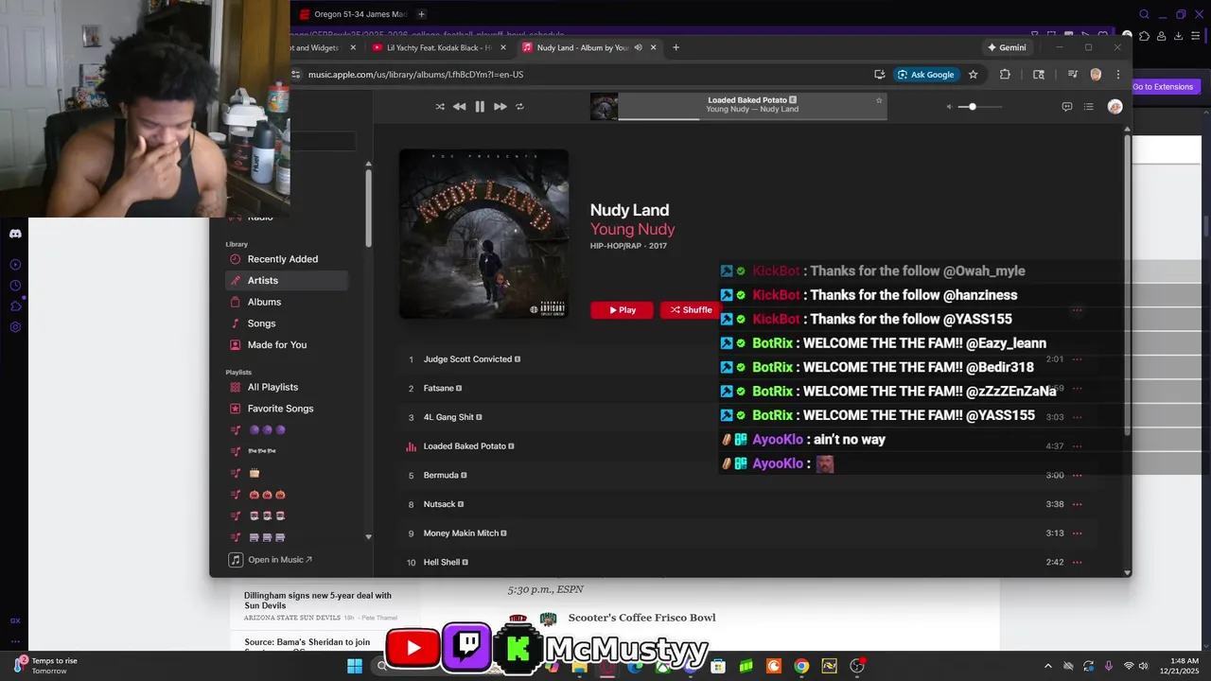Play track 4L Gang Shit
1211x681 pixels.
448,417
